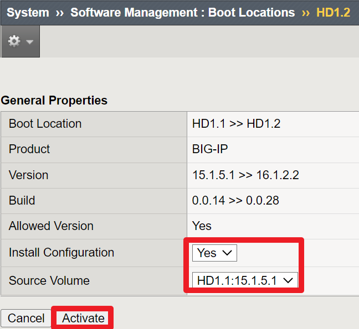Image resolution: width=359 pixels, height=329 pixels.
Task: Click the System breadcrumb link
Action: point(28,12)
